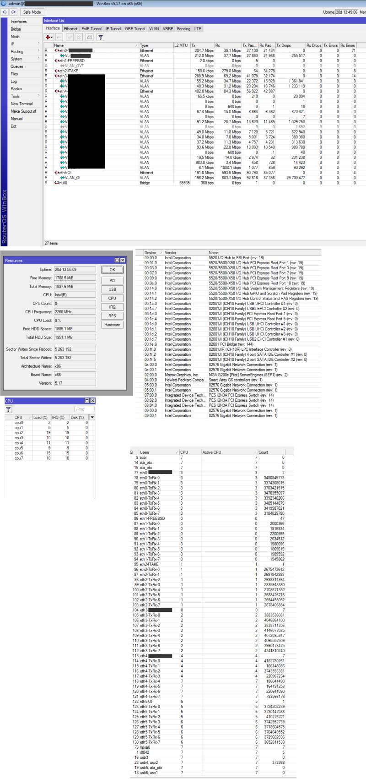The height and width of the screenshot is (779, 366).
Task: Click the Enable checkmark toolbar icon
Action: [x=70, y=37]
